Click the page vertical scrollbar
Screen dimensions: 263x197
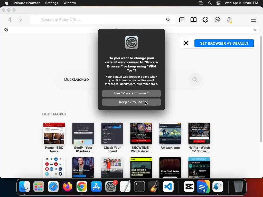tap(261, 89)
